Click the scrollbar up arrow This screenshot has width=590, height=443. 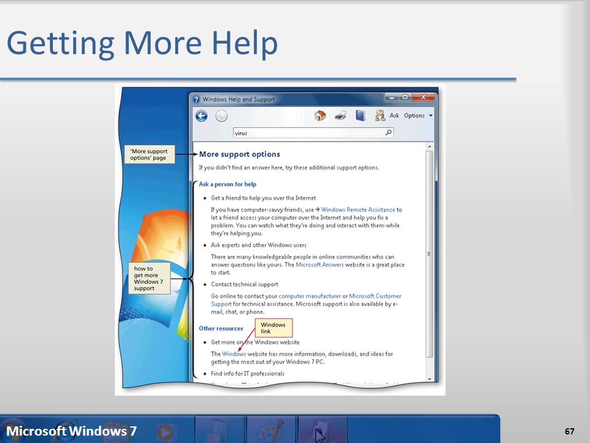click(x=430, y=146)
